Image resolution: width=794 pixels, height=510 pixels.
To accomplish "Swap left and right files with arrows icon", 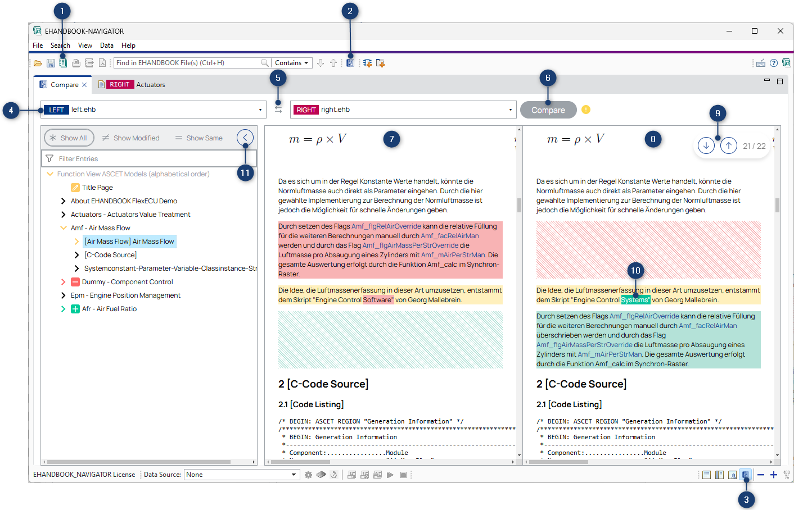I will point(278,110).
